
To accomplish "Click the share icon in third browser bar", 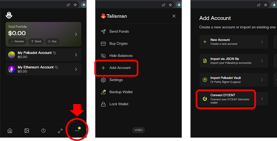I will tap(259, 5).
